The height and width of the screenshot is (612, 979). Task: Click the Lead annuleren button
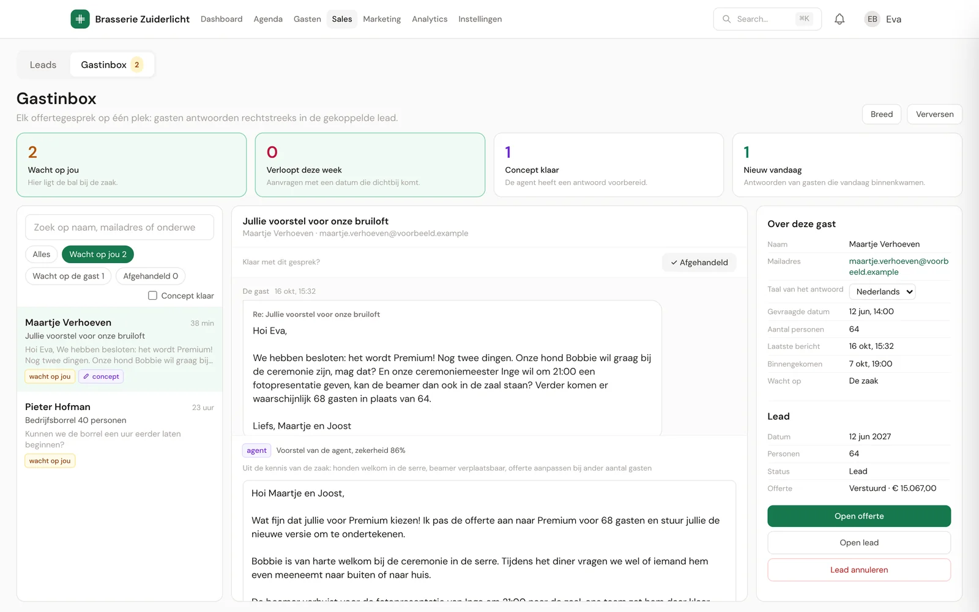pos(859,570)
